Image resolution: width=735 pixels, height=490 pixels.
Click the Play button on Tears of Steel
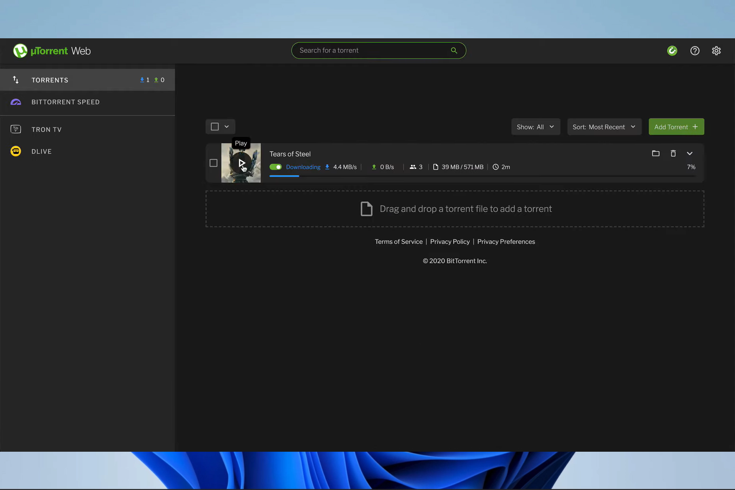pos(241,162)
